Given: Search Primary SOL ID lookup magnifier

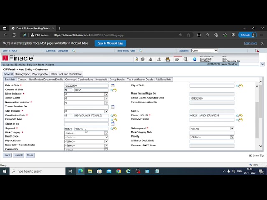Looking at the screenshot, I should point(237,116).
